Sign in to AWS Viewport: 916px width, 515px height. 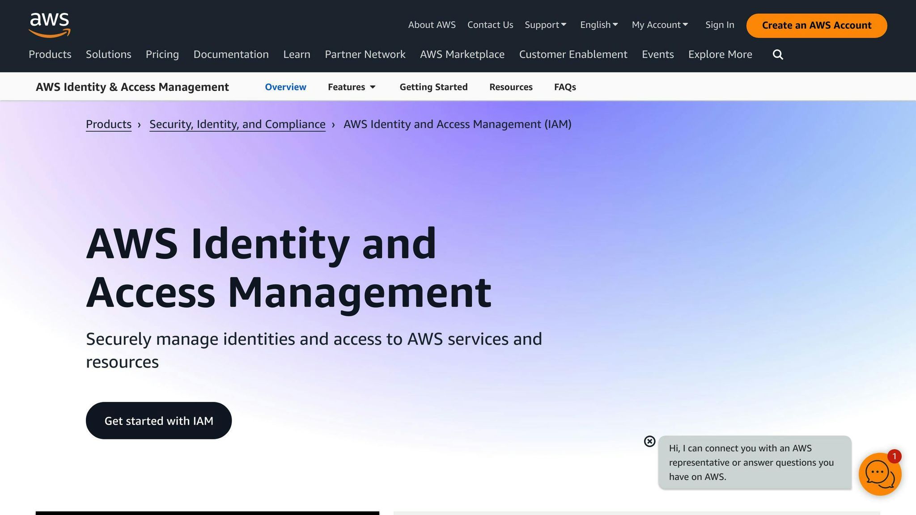pyautogui.click(x=719, y=25)
